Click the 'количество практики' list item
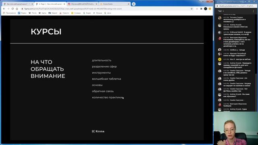258x145 pixels. pos(107,97)
